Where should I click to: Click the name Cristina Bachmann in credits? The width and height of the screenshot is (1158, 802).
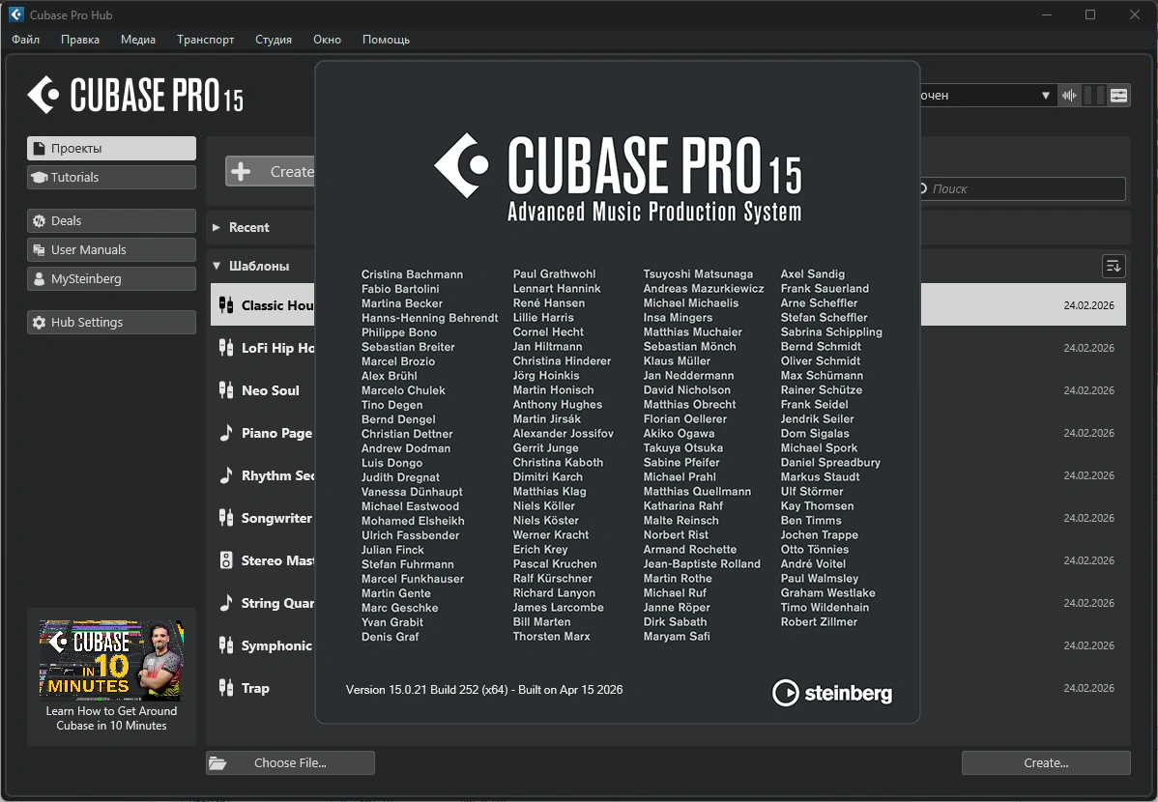412,274
